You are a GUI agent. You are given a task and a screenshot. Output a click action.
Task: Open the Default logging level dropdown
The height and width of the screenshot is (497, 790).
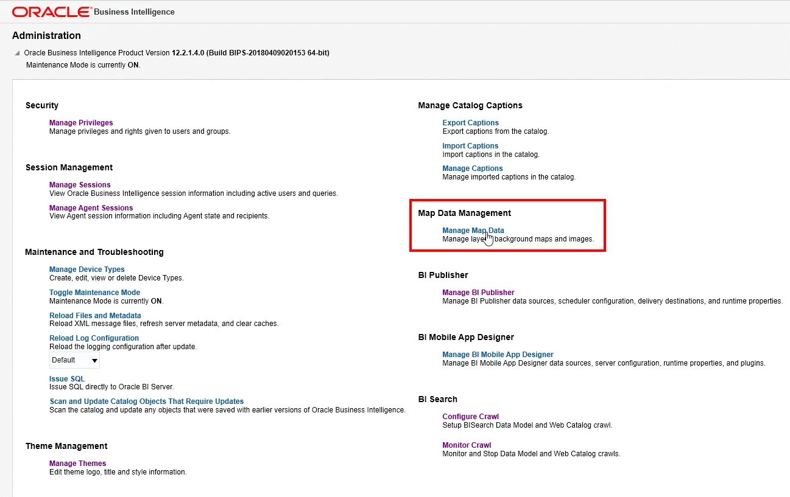tap(74, 360)
